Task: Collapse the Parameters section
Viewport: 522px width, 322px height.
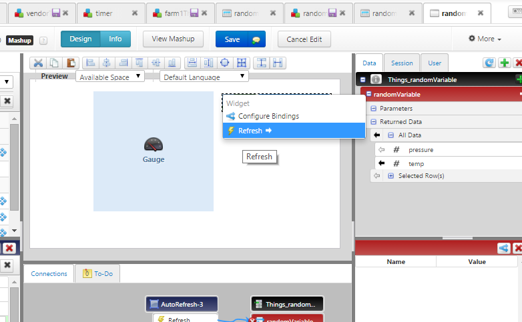Action: pos(374,109)
